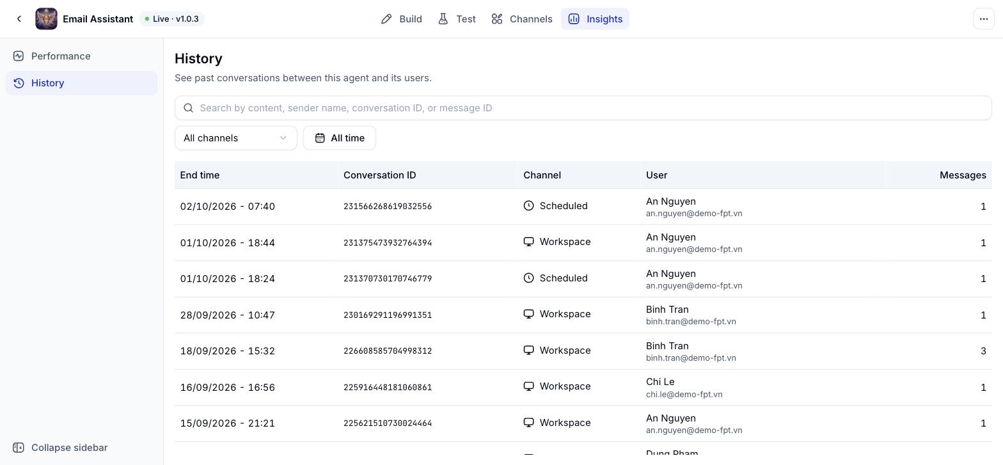Click the End time column header
The width and height of the screenshot is (1003, 465).
click(200, 175)
